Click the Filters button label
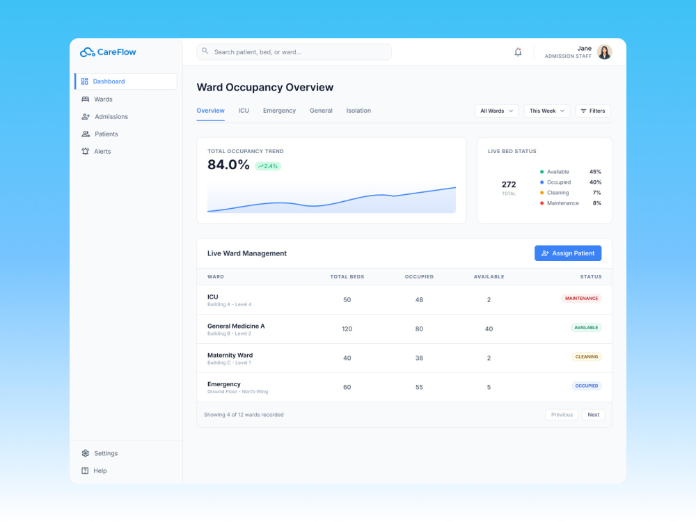Viewport: 696px width, 522px height. coord(596,111)
